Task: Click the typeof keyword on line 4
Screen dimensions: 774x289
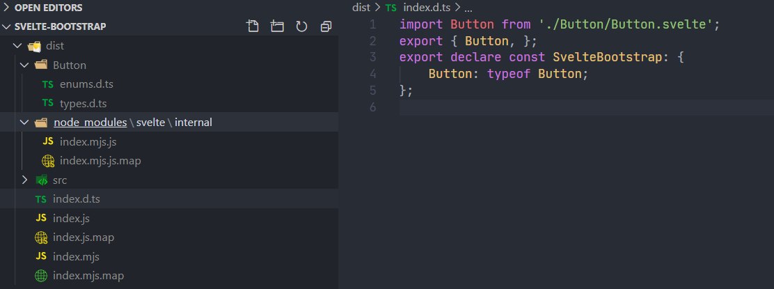Action: [x=509, y=74]
